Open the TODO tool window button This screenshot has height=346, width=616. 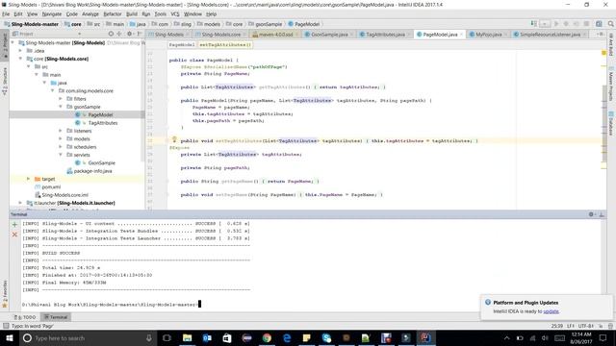click(25, 317)
